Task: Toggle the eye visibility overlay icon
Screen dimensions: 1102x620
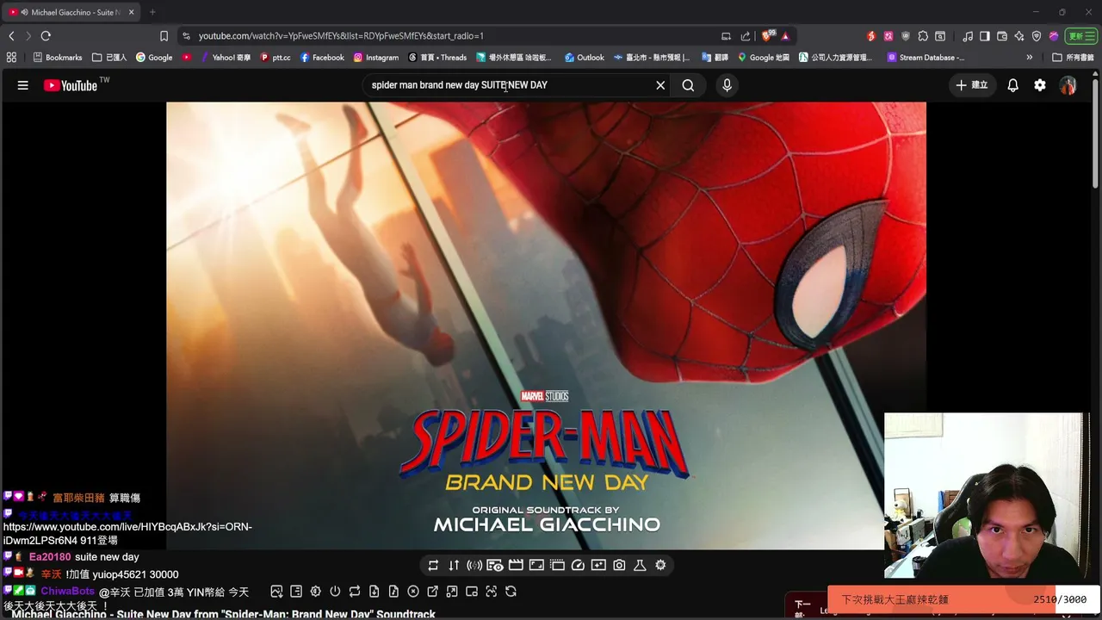Action: pyautogui.click(x=495, y=566)
